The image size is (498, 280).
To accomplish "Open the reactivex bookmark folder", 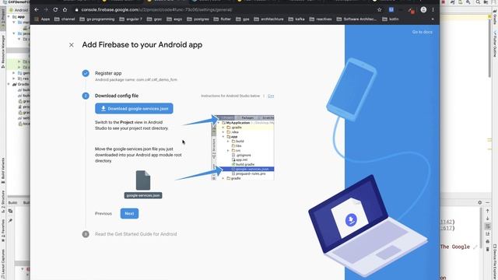I will pos(321,19).
